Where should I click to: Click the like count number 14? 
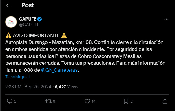click(x=94, y=101)
